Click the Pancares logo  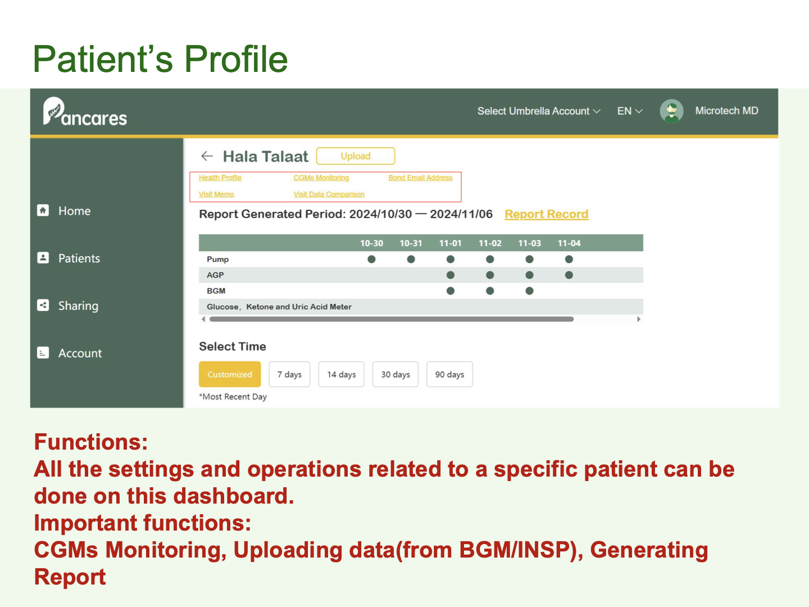pos(85,111)
